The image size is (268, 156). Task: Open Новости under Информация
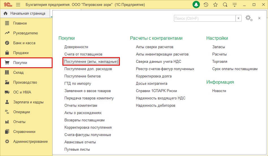[x=219, y=91]
